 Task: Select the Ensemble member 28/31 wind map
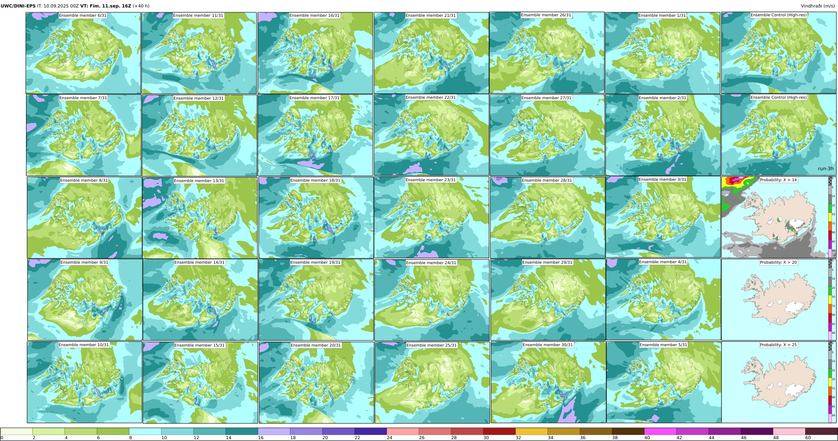548,217
